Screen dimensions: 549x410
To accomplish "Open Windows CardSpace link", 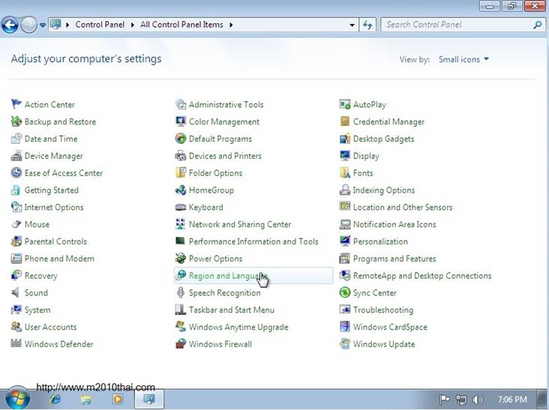I will pyautogui.click(x=390, y=327).
